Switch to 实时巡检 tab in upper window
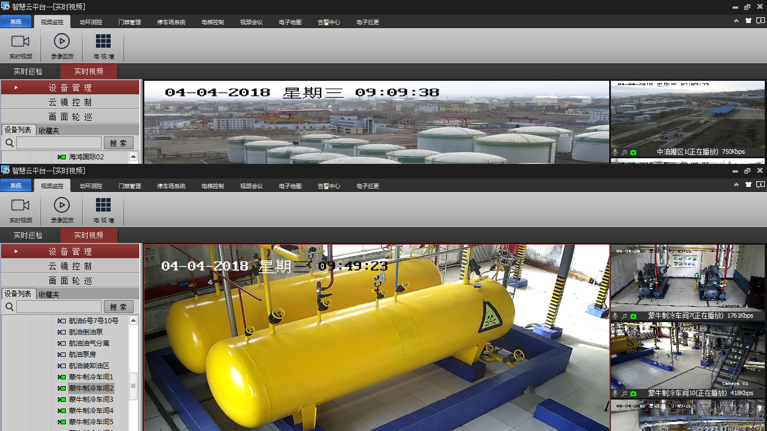The height and width of the screenshot is (431, 767). pos(28,71)
